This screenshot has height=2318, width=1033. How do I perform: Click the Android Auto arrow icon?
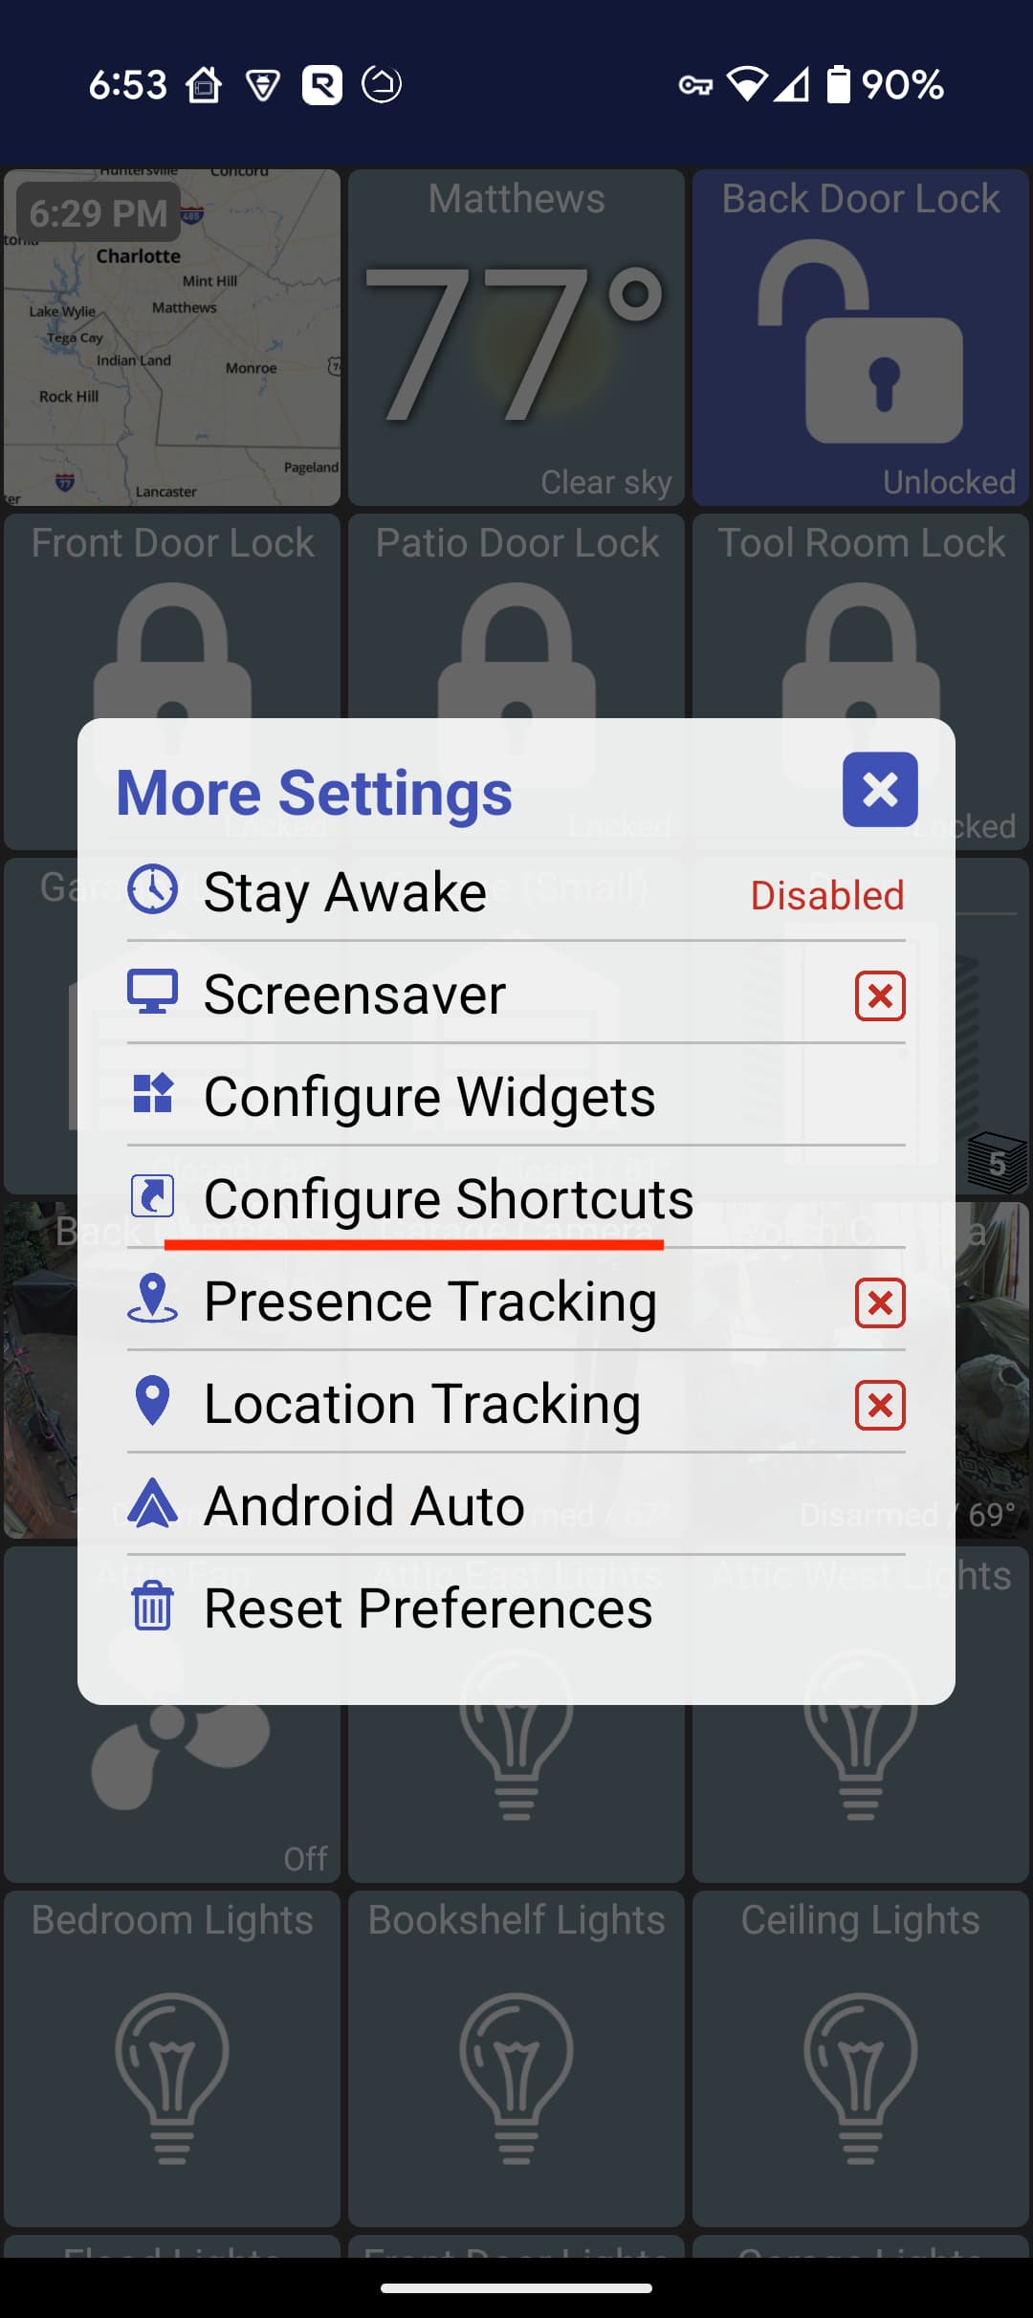point(153,1503)
